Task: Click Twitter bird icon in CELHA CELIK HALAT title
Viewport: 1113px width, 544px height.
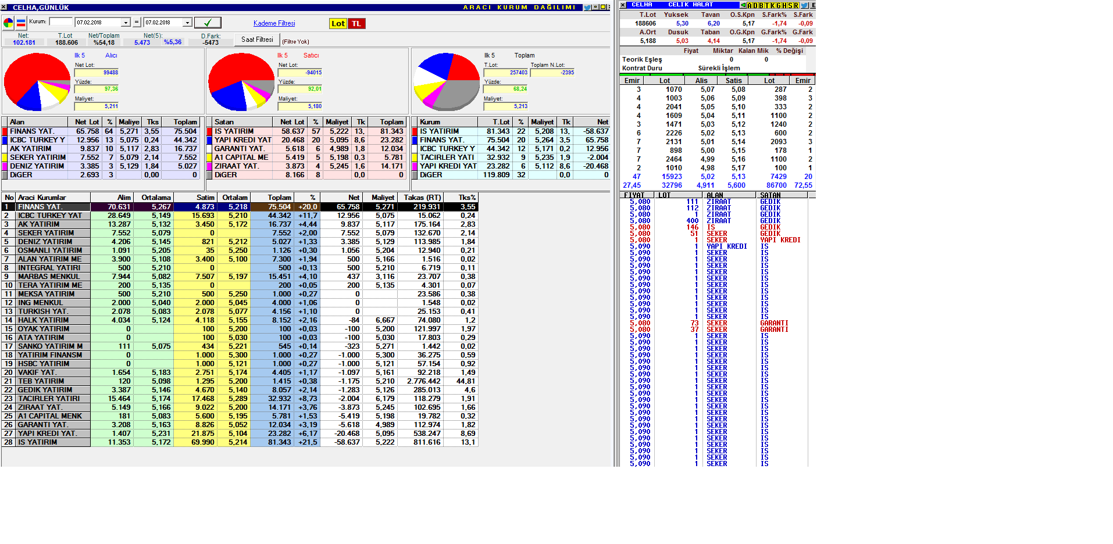Action: pos(804,5)
